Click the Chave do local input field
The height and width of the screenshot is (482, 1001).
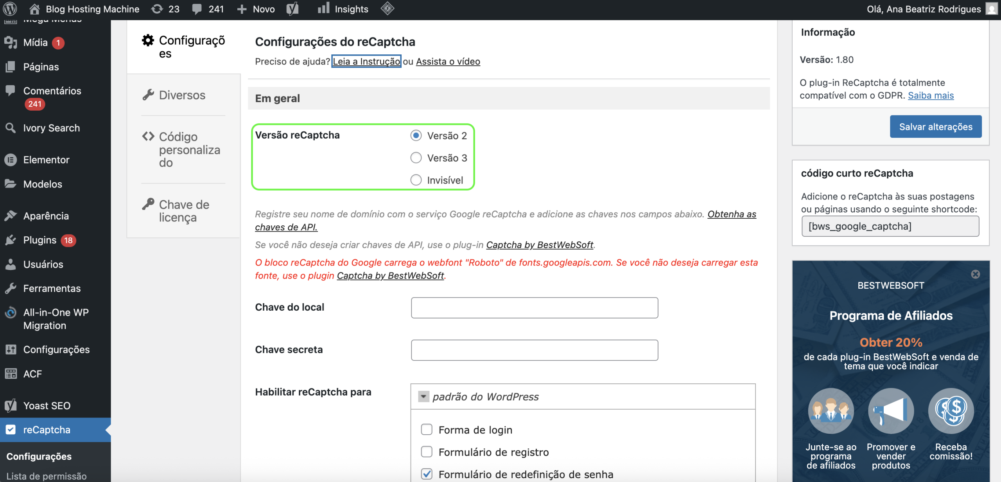click(535, 308)
